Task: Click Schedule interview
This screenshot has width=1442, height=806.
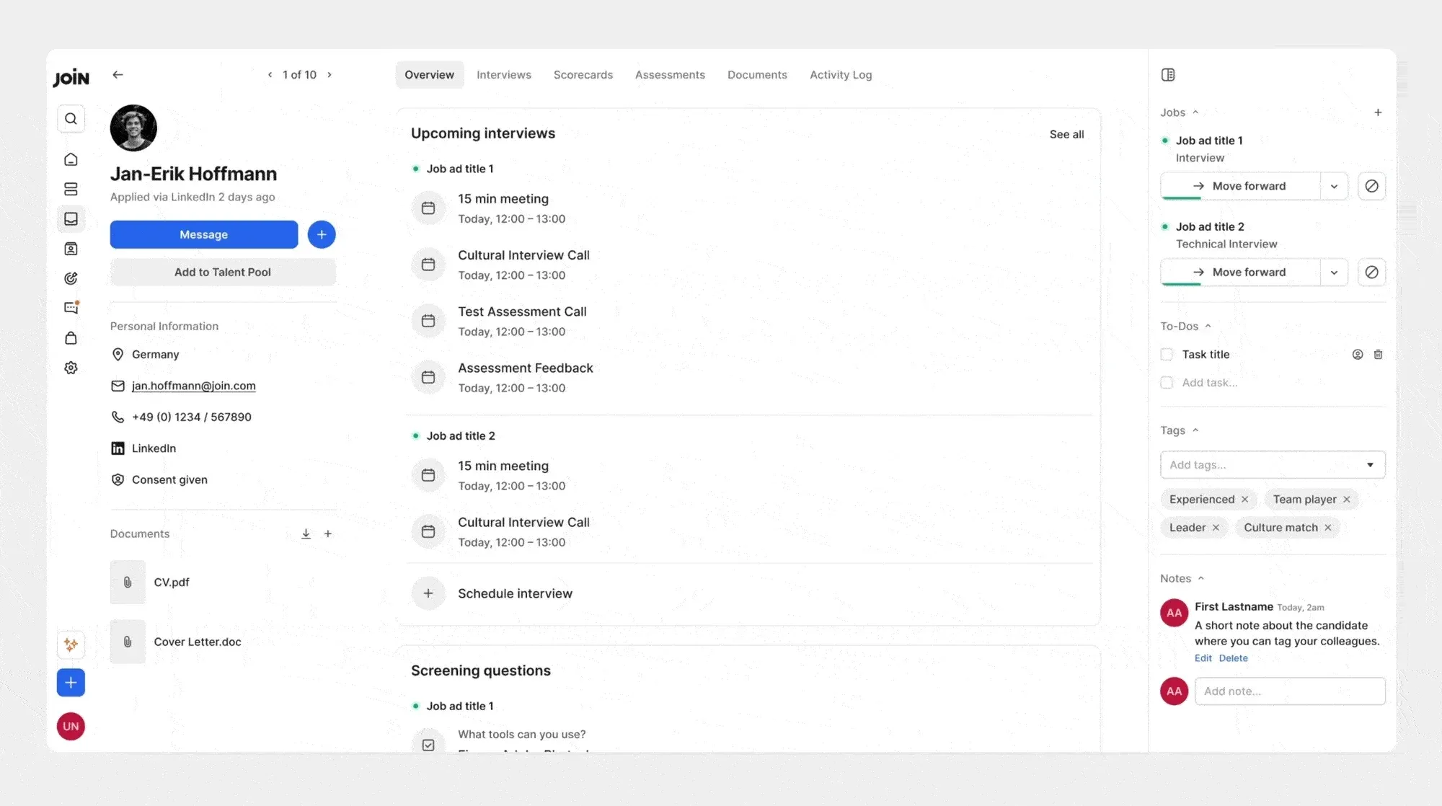Action: 515,593
